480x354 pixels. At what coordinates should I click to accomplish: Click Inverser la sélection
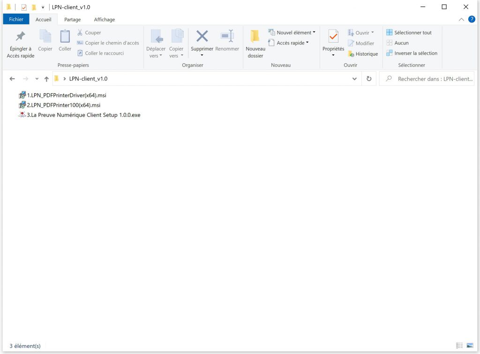tap(412, 53)
